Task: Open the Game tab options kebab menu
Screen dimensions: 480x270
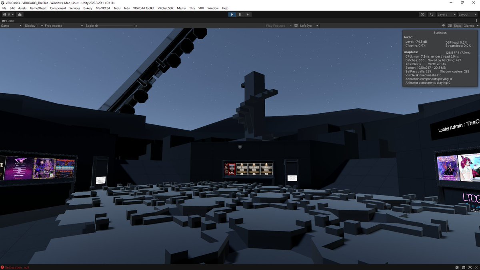Action: pyautogui.click(x=477, y=20)
